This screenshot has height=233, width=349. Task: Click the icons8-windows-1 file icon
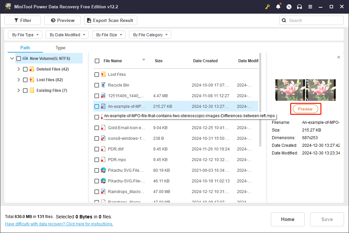[103, 138]
